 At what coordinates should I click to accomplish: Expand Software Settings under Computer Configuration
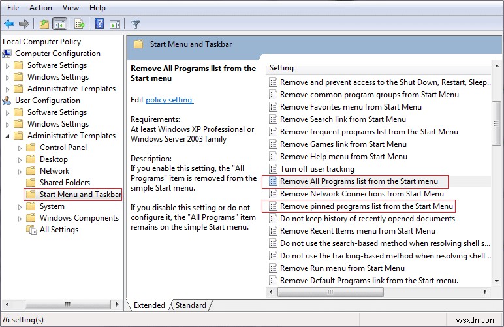(8, 66)
